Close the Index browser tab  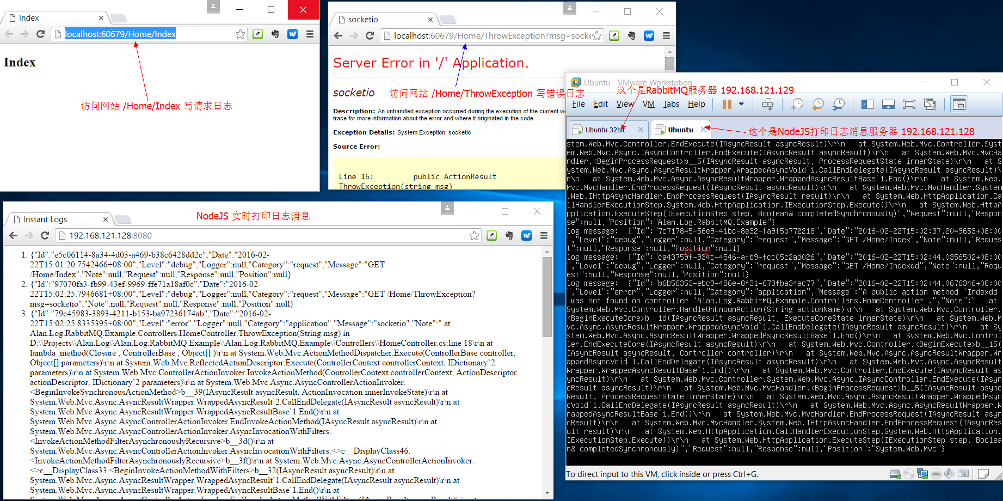(x=101, y=18)
